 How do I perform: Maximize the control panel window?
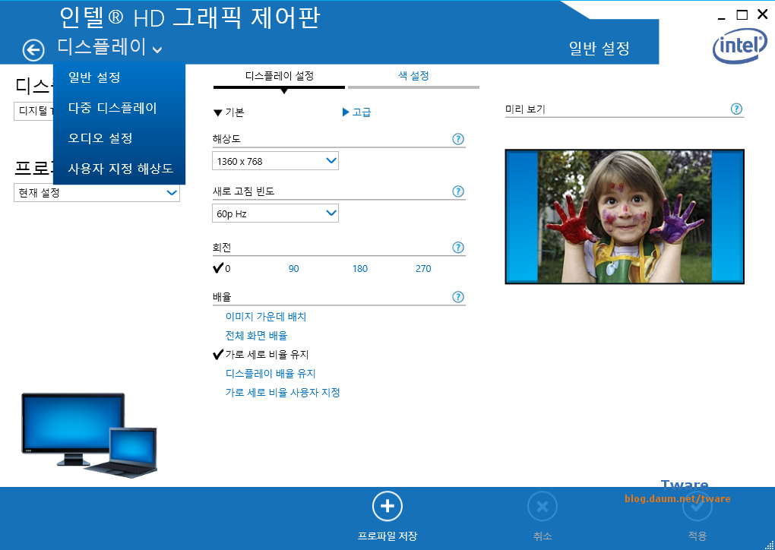click(742, 15)
